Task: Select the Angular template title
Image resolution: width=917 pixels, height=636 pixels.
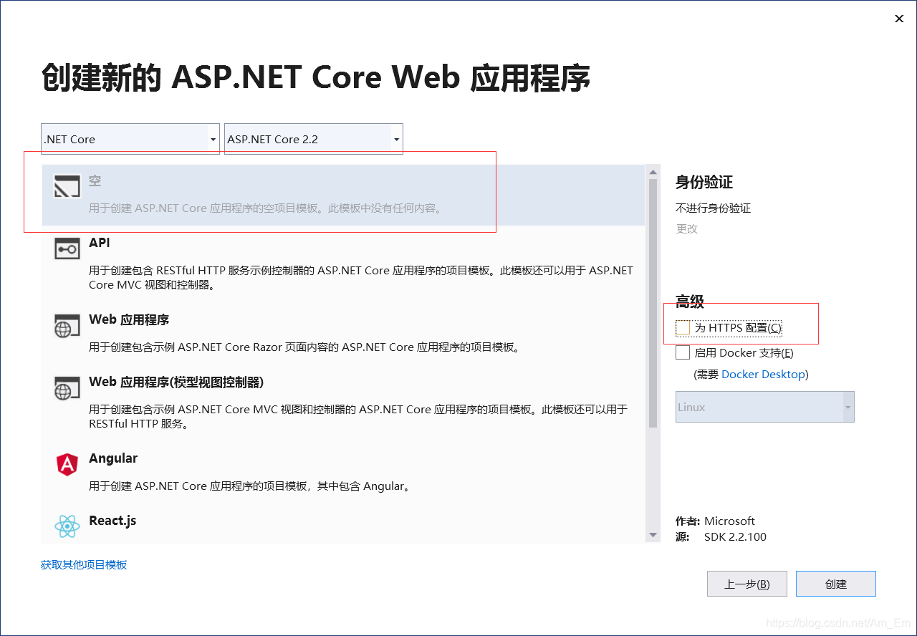Action: (x=113, y=458)
